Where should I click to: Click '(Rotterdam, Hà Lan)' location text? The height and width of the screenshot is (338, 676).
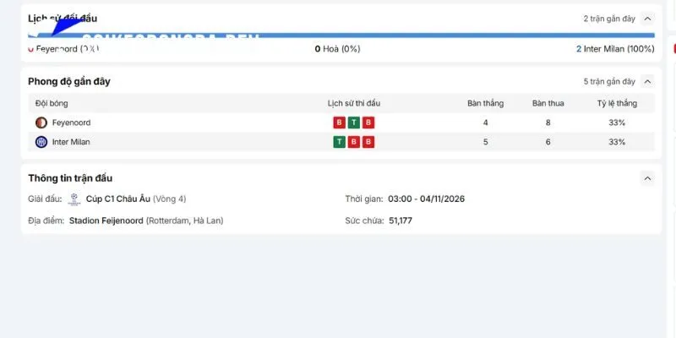coord(184,221)
